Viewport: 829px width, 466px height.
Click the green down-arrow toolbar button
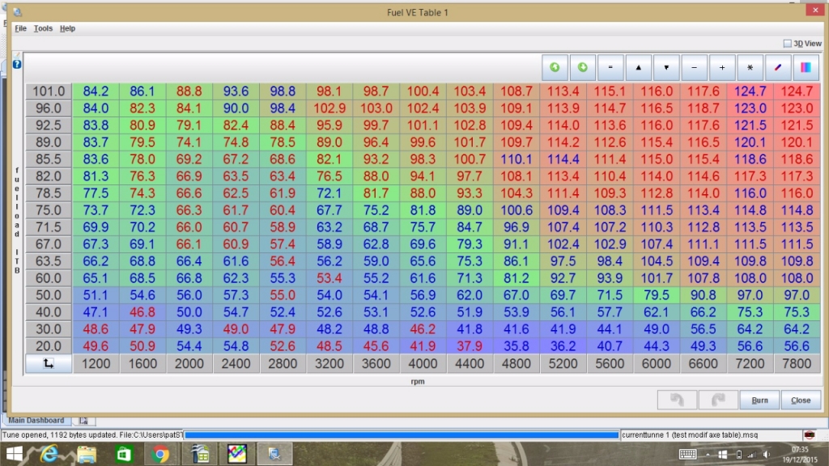tap(583, 67)
